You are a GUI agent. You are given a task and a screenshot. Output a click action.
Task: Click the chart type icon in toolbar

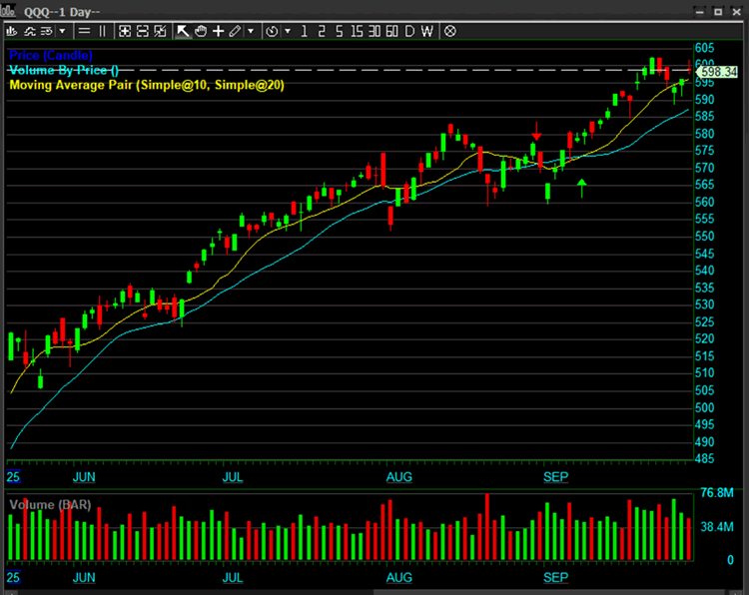click(12, 31)
